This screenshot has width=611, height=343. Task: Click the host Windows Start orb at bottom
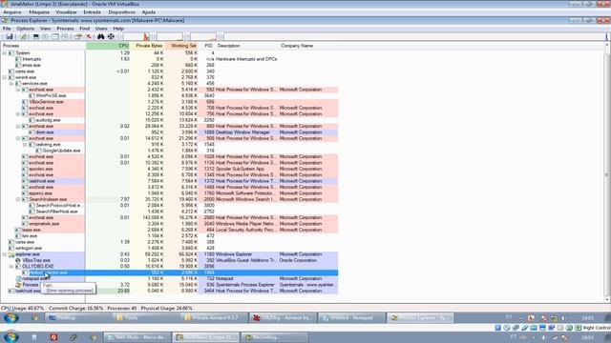(11, 336)
